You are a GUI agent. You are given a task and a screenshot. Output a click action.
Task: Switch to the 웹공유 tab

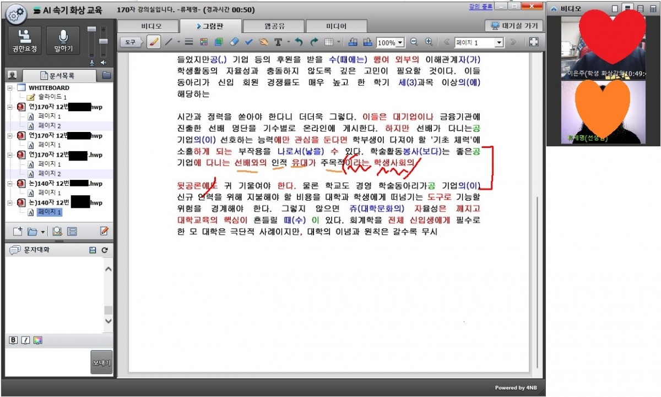tap(274, 26)
